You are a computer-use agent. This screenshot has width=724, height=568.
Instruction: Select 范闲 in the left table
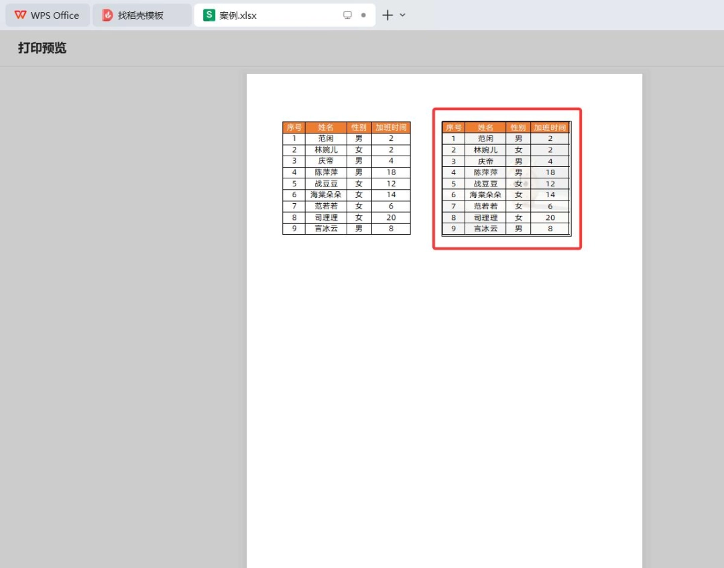[326, 139]
